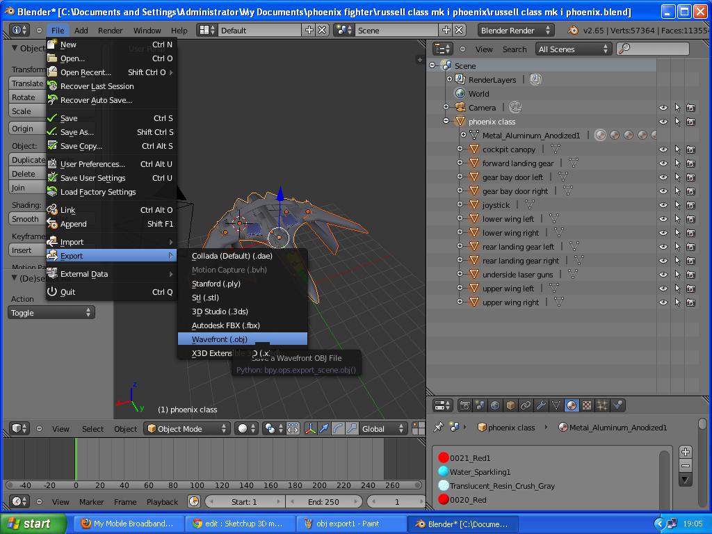712x534 pixels.
Task: Open the All Scenes display dropdown
Action: point(574,49)
